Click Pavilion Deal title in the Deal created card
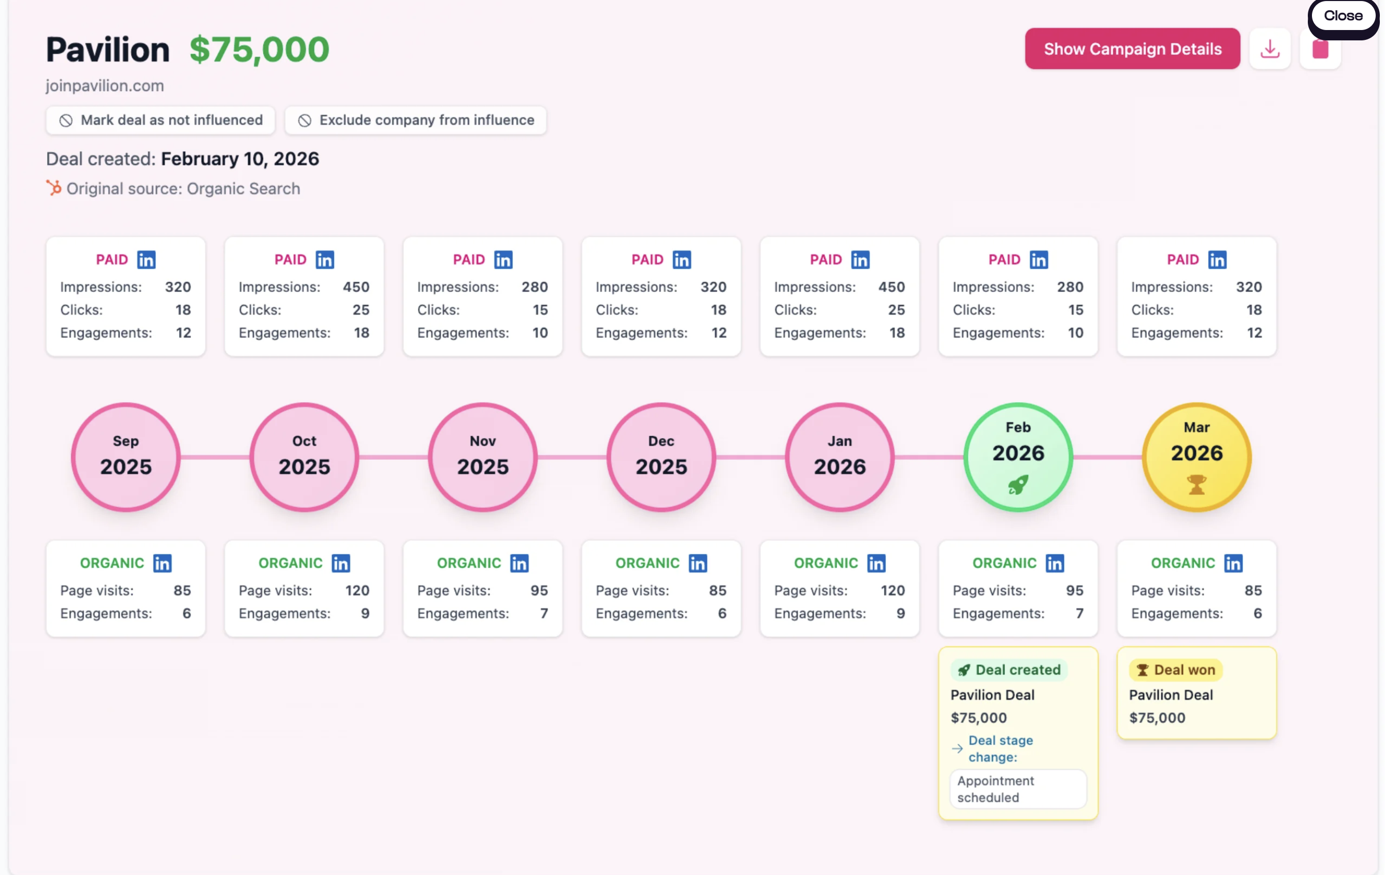The height and width of the screenshot is (875, 1385). (x=993, y=695)
